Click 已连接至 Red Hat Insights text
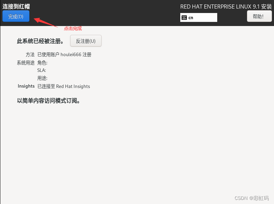 point(64,86)
